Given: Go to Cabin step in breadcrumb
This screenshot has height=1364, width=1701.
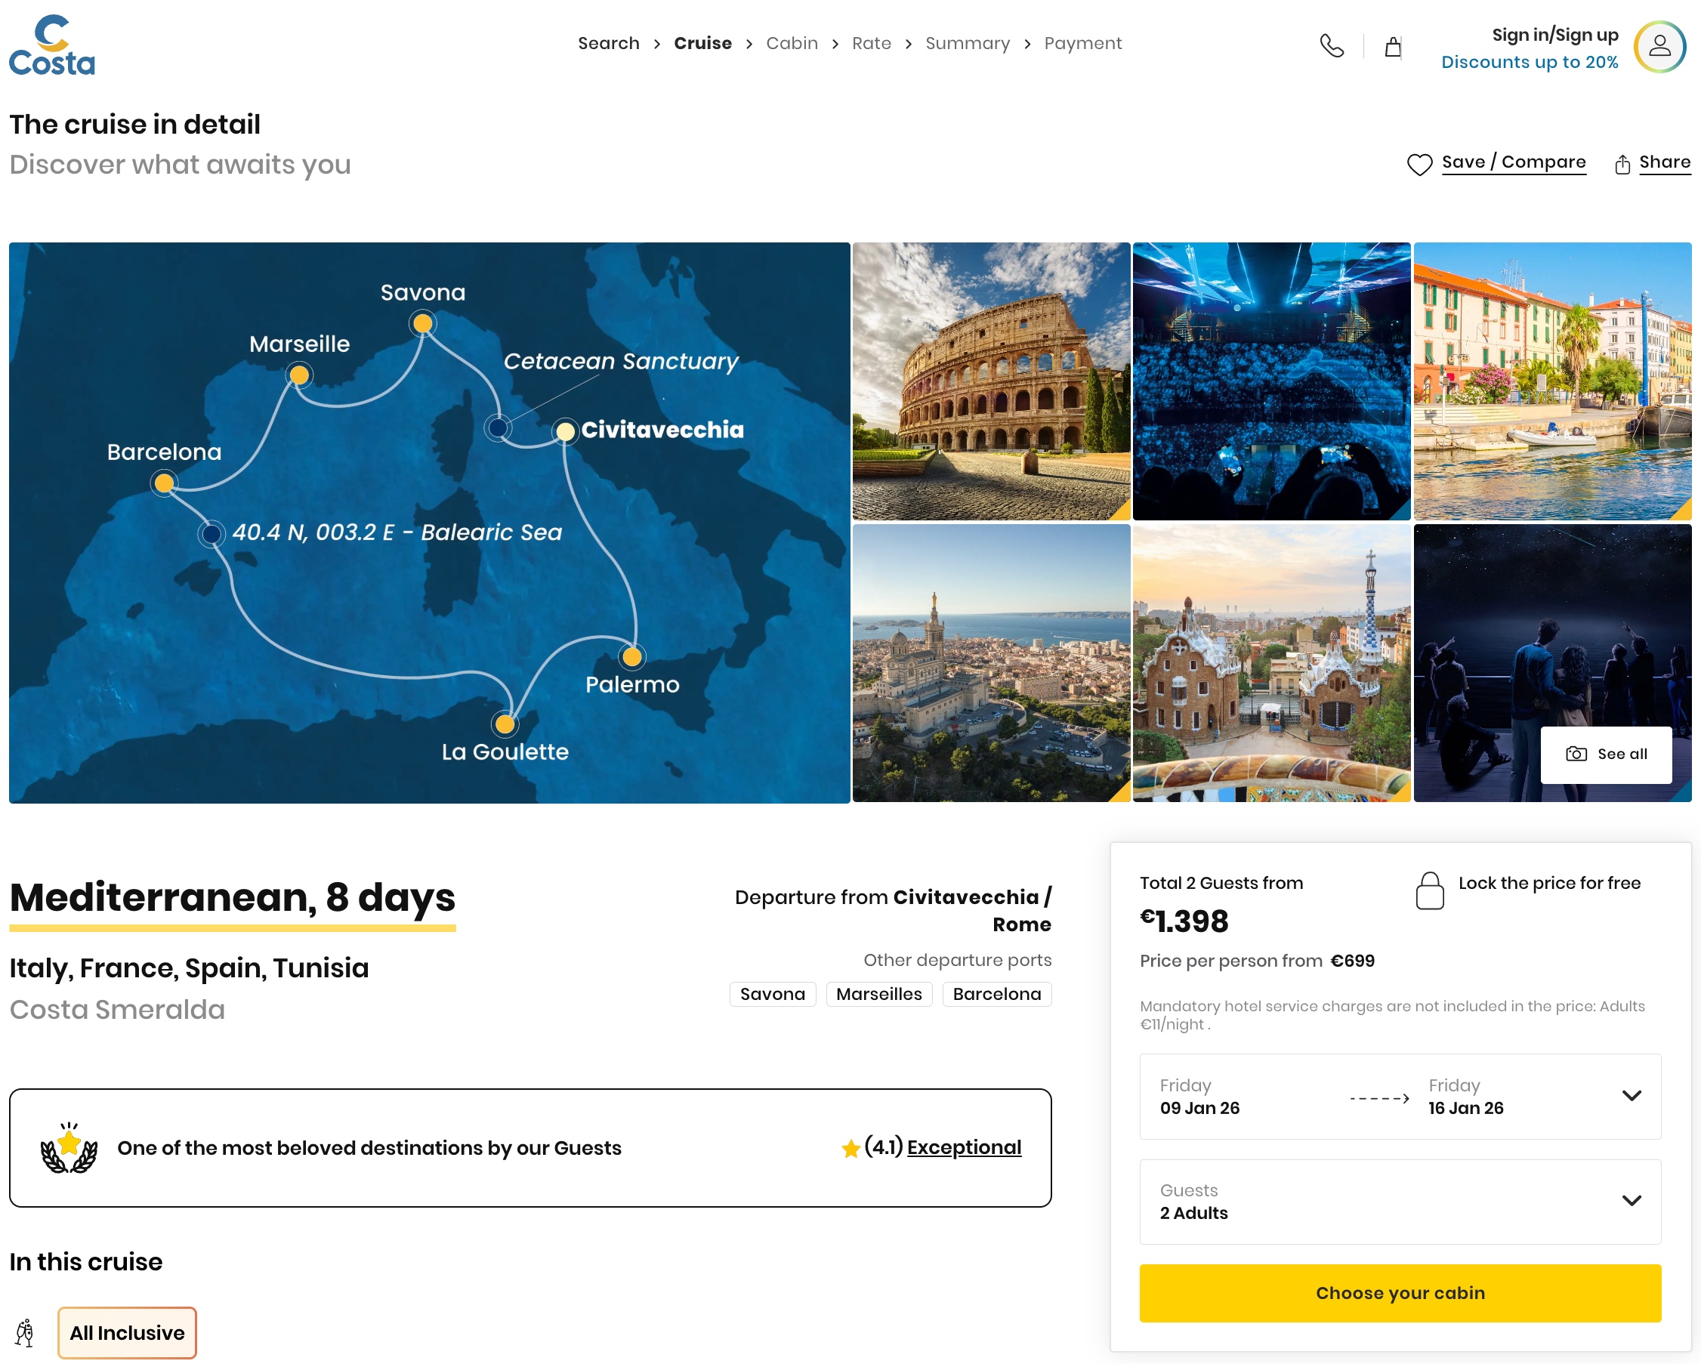Looking at the screenshot, I should coord(792,43).
